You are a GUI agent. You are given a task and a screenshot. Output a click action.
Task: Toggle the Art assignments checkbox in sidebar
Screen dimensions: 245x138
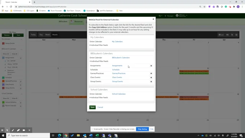tap(5, 61)
